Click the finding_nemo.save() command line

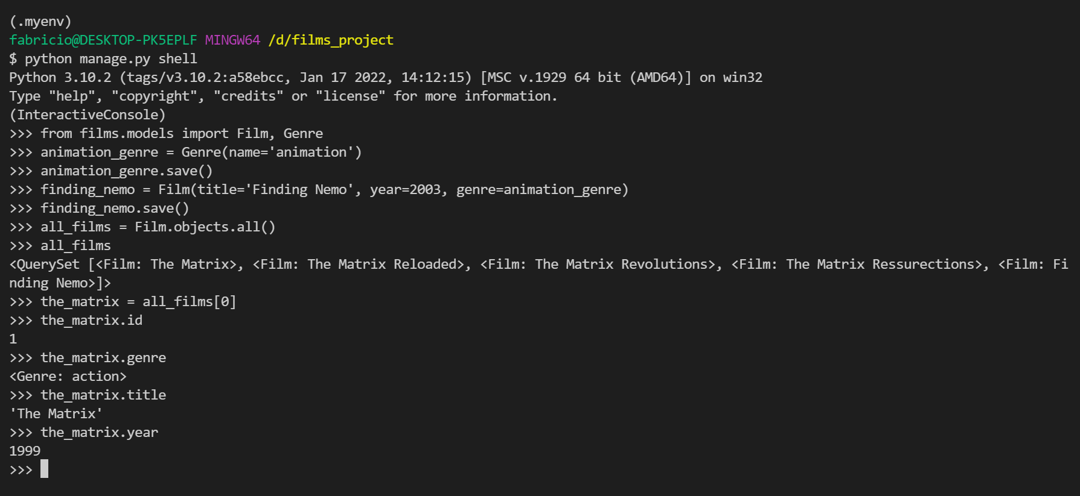[x=115, y=208]
